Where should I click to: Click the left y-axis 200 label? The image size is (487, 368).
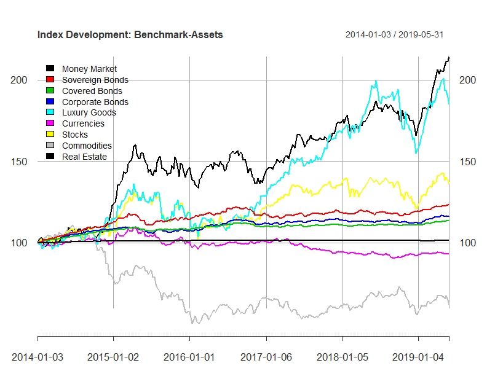[x=19, y=80]
